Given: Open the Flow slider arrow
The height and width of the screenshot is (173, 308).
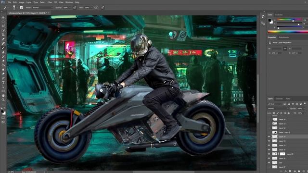Looking at the screenshot, I should (x=91, y=8).
